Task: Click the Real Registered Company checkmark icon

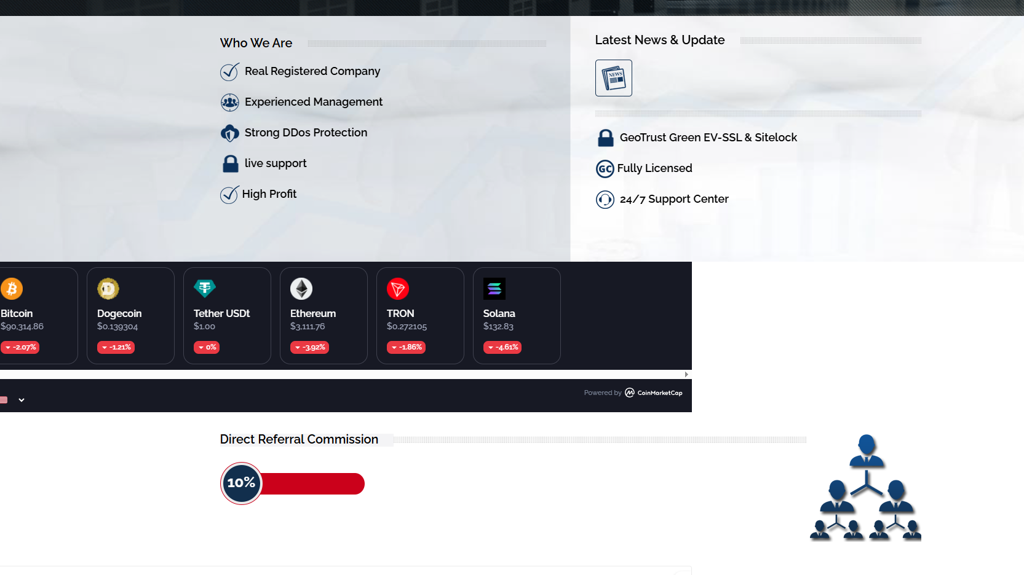Action: (x=229, y=72)
